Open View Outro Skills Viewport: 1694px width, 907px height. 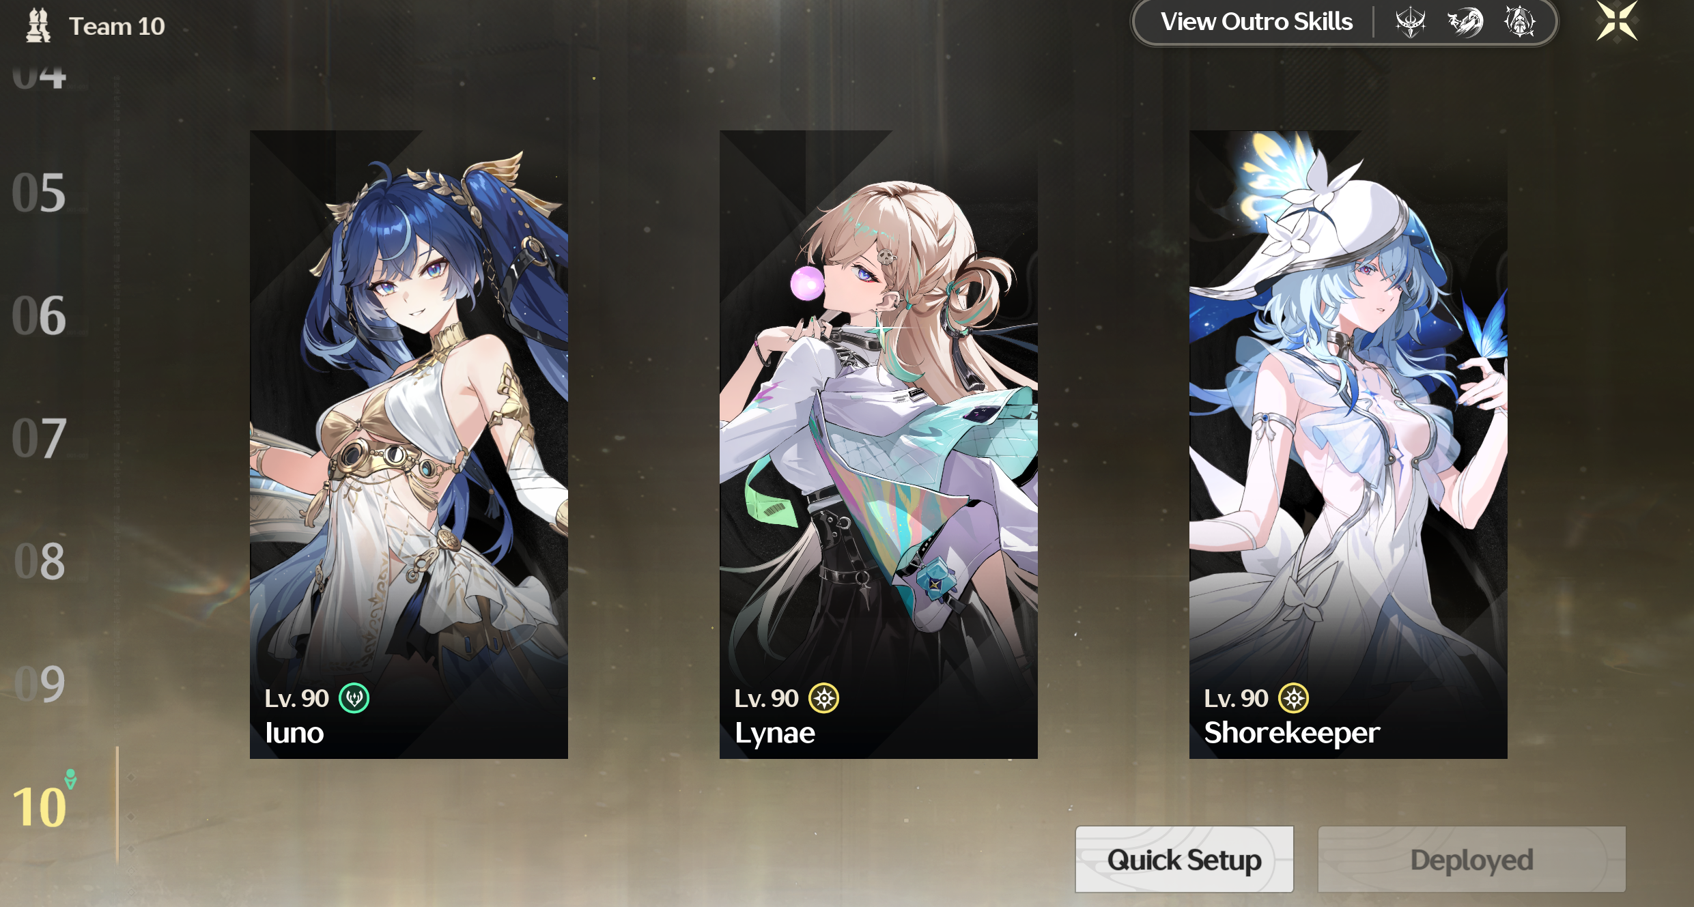[x=1256, y=22]
